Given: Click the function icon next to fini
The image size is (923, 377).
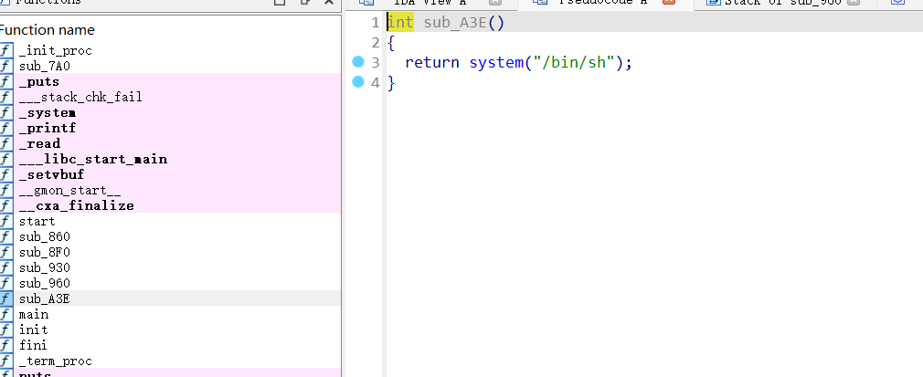Looking at the screenshot, I should click(x=6, y=345).
